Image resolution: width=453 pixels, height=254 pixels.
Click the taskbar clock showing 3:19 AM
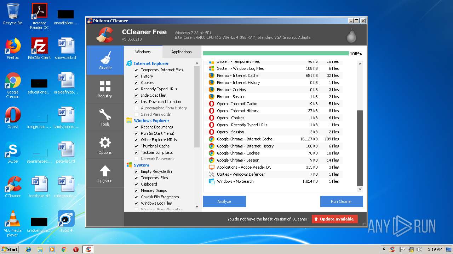(435, 249)
